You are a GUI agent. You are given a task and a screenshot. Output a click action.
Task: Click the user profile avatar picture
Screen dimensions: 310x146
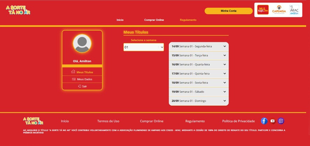(82, 43)
